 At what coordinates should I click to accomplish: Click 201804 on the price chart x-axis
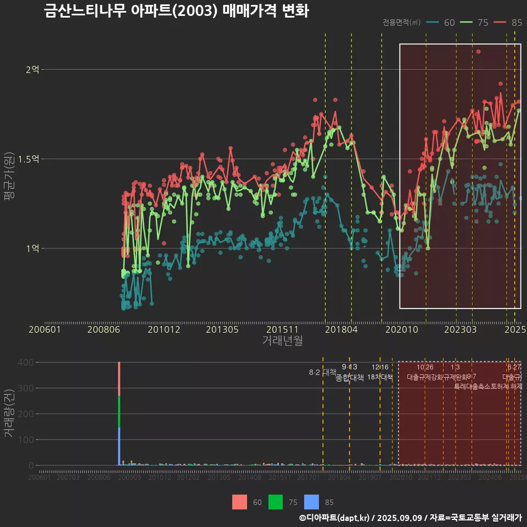coord(341,329)
